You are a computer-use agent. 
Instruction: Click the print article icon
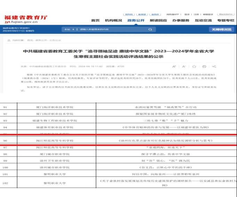click(204, 66)
